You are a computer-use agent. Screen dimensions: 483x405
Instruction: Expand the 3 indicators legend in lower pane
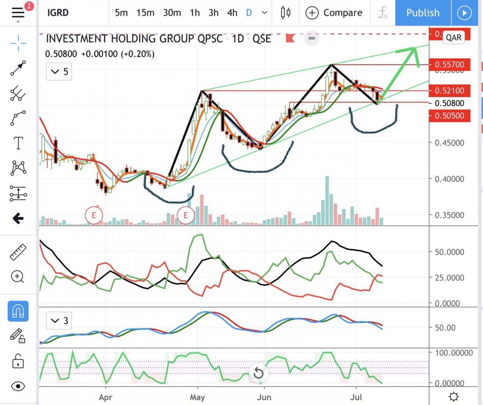[59, 320]
